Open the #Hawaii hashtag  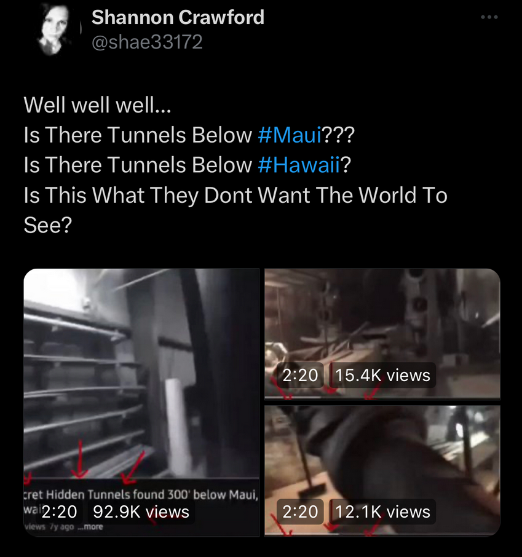click(299, 165)
